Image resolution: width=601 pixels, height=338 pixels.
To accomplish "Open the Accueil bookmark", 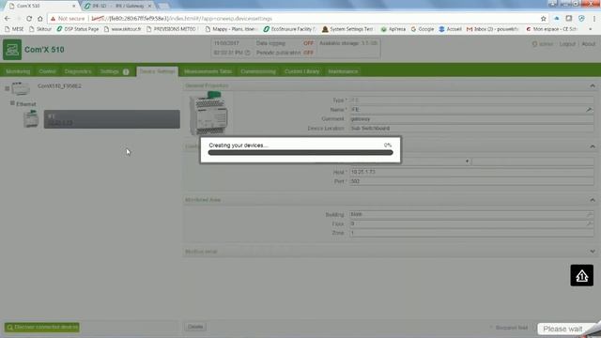I will point(451,29).
